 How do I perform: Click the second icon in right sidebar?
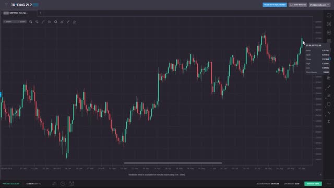click(x=329, y=24)
